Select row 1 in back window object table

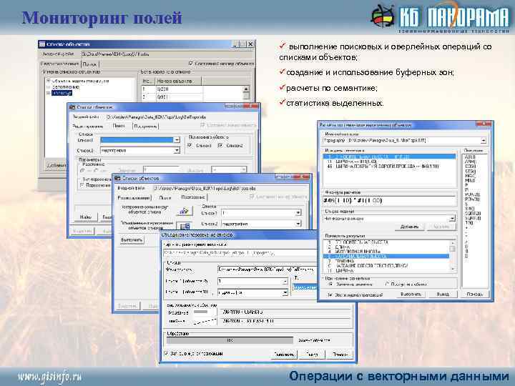pos(192,89)
